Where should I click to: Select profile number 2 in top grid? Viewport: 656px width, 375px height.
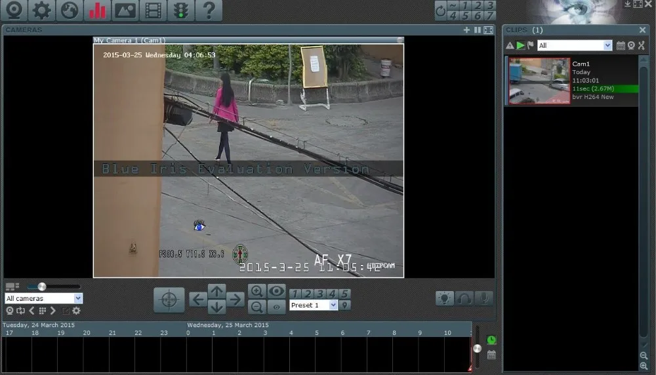point(478,5)
